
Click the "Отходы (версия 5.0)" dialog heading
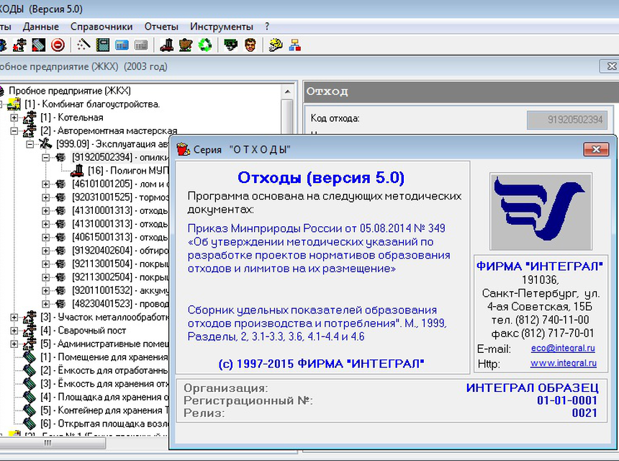pyautogui.click(x=321, y=178)
